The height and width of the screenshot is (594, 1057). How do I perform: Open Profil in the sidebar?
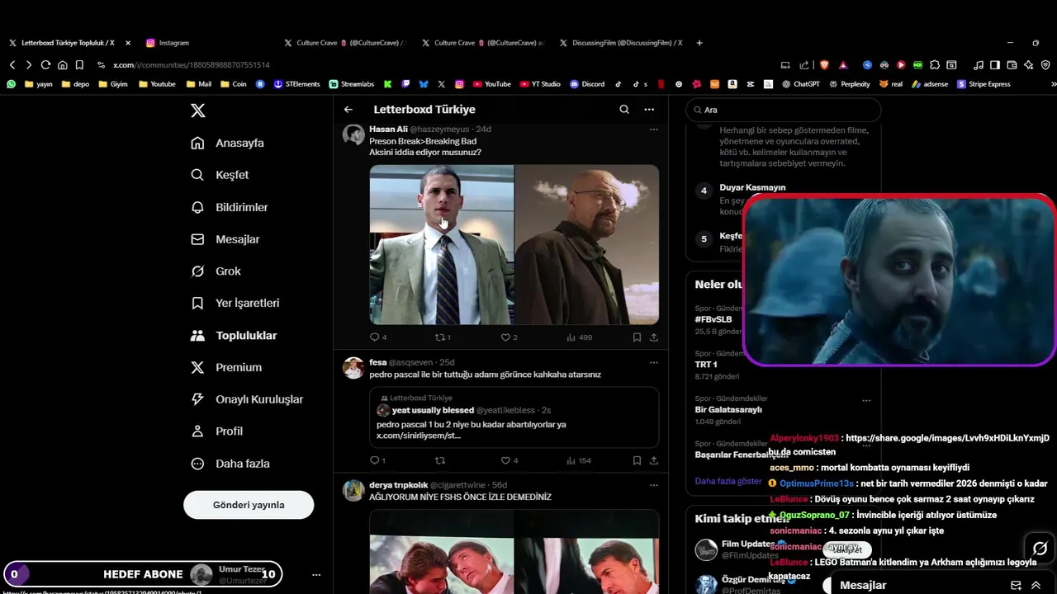coord(216,431)
